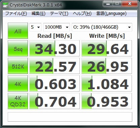140x128 pixels.
Task: Maximize the CrystalDiskMark window
Action: (x=117, y=4)
